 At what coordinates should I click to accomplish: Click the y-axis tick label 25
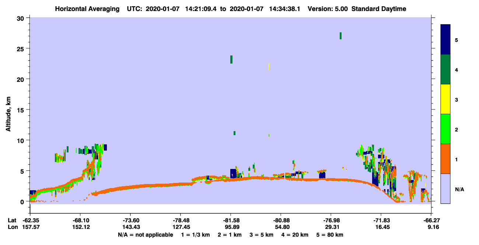coord(21,48)
